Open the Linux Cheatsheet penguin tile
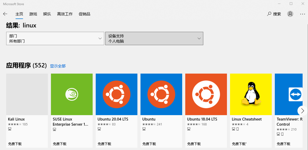This screenshot has height=150, width=308. pos(251,94)
